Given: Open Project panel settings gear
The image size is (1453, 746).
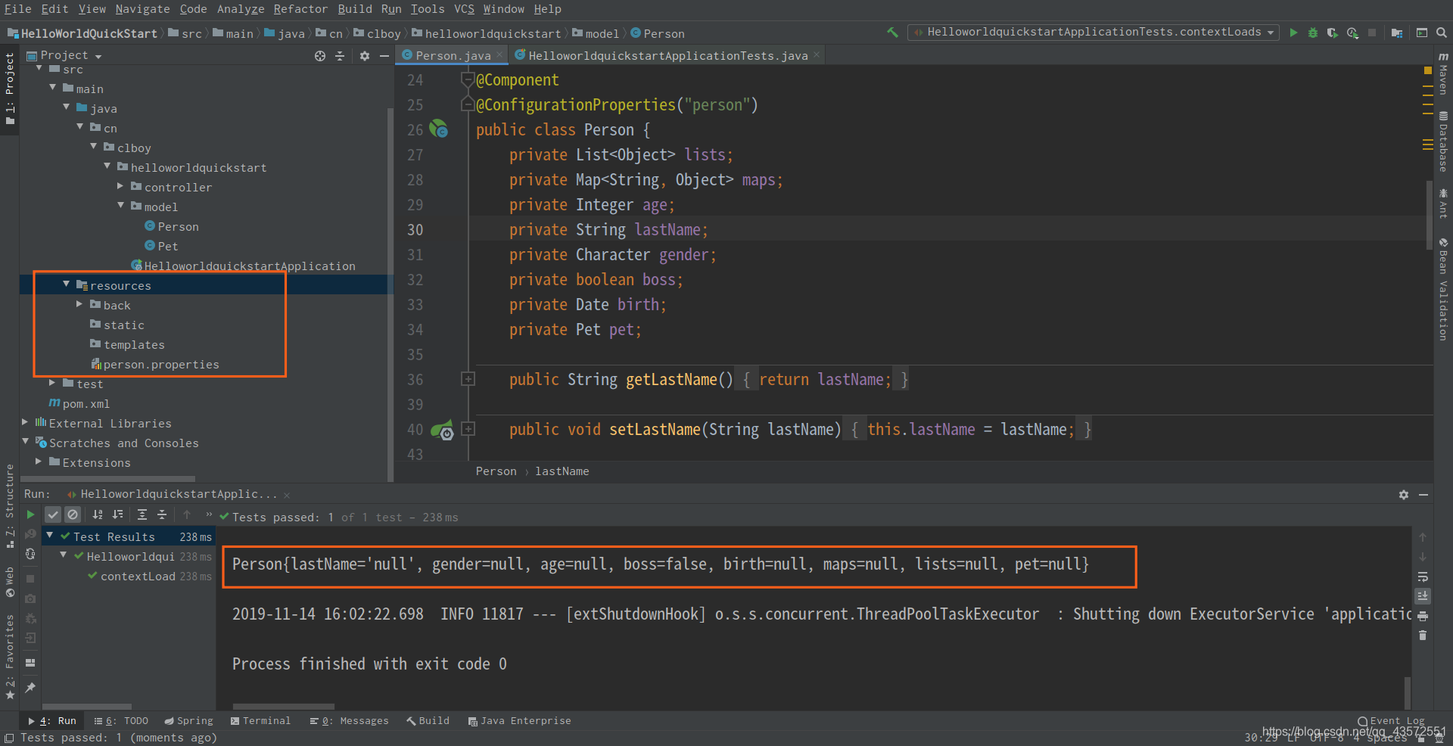Looking at the screenshot, I should tap(365, 56).
